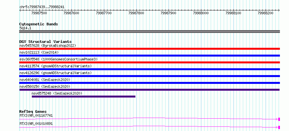Screen dimensions: 289x131
Task: Click ruler position 79987800
Action: click(x=136, y=13)
